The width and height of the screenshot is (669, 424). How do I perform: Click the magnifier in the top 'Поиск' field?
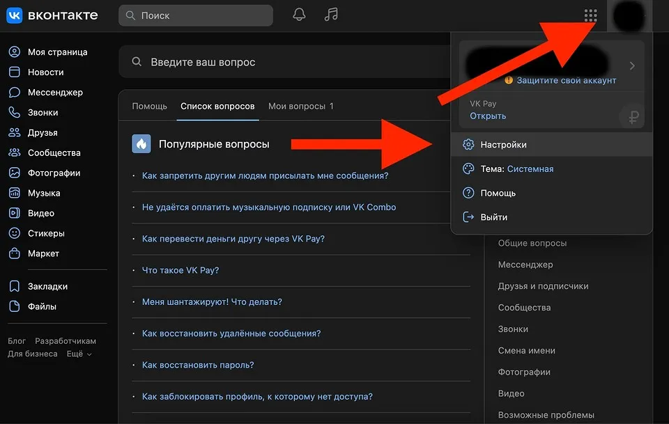click(130, 16)
